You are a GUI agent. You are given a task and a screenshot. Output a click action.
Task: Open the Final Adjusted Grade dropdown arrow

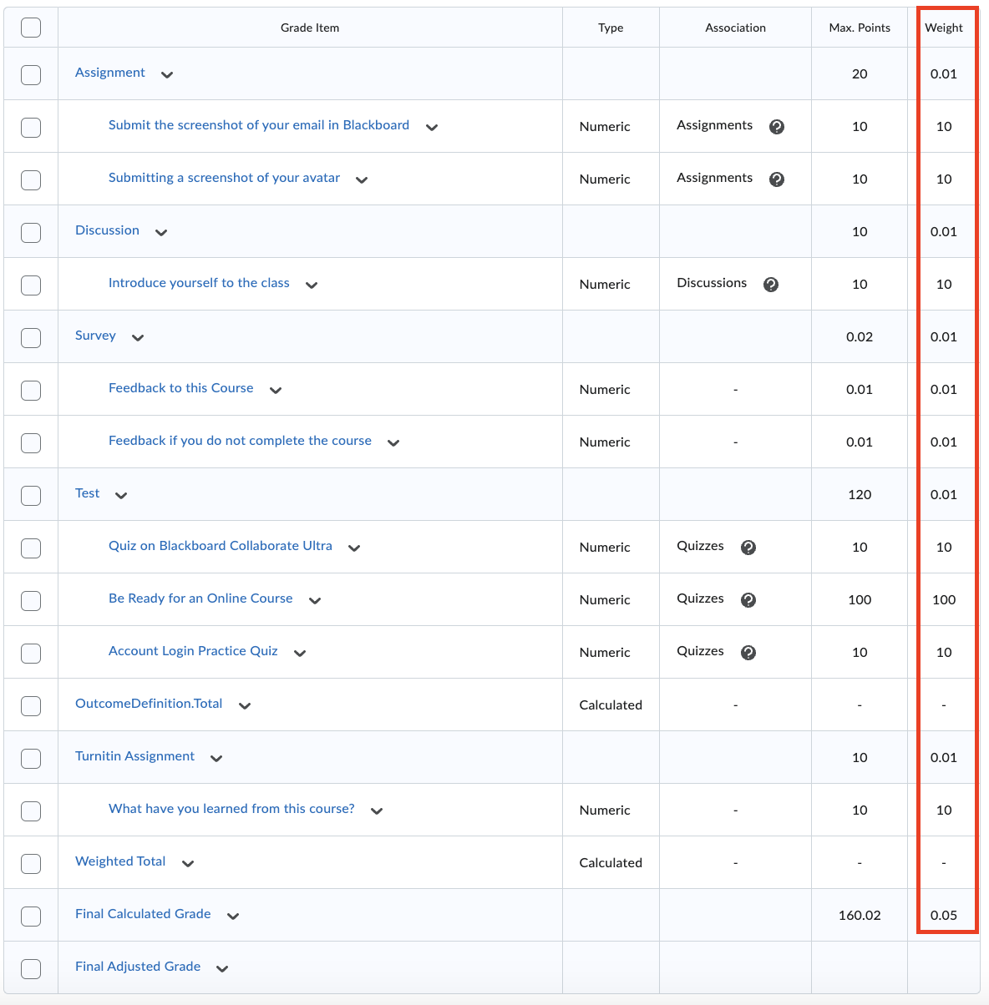tap(222, 968)
